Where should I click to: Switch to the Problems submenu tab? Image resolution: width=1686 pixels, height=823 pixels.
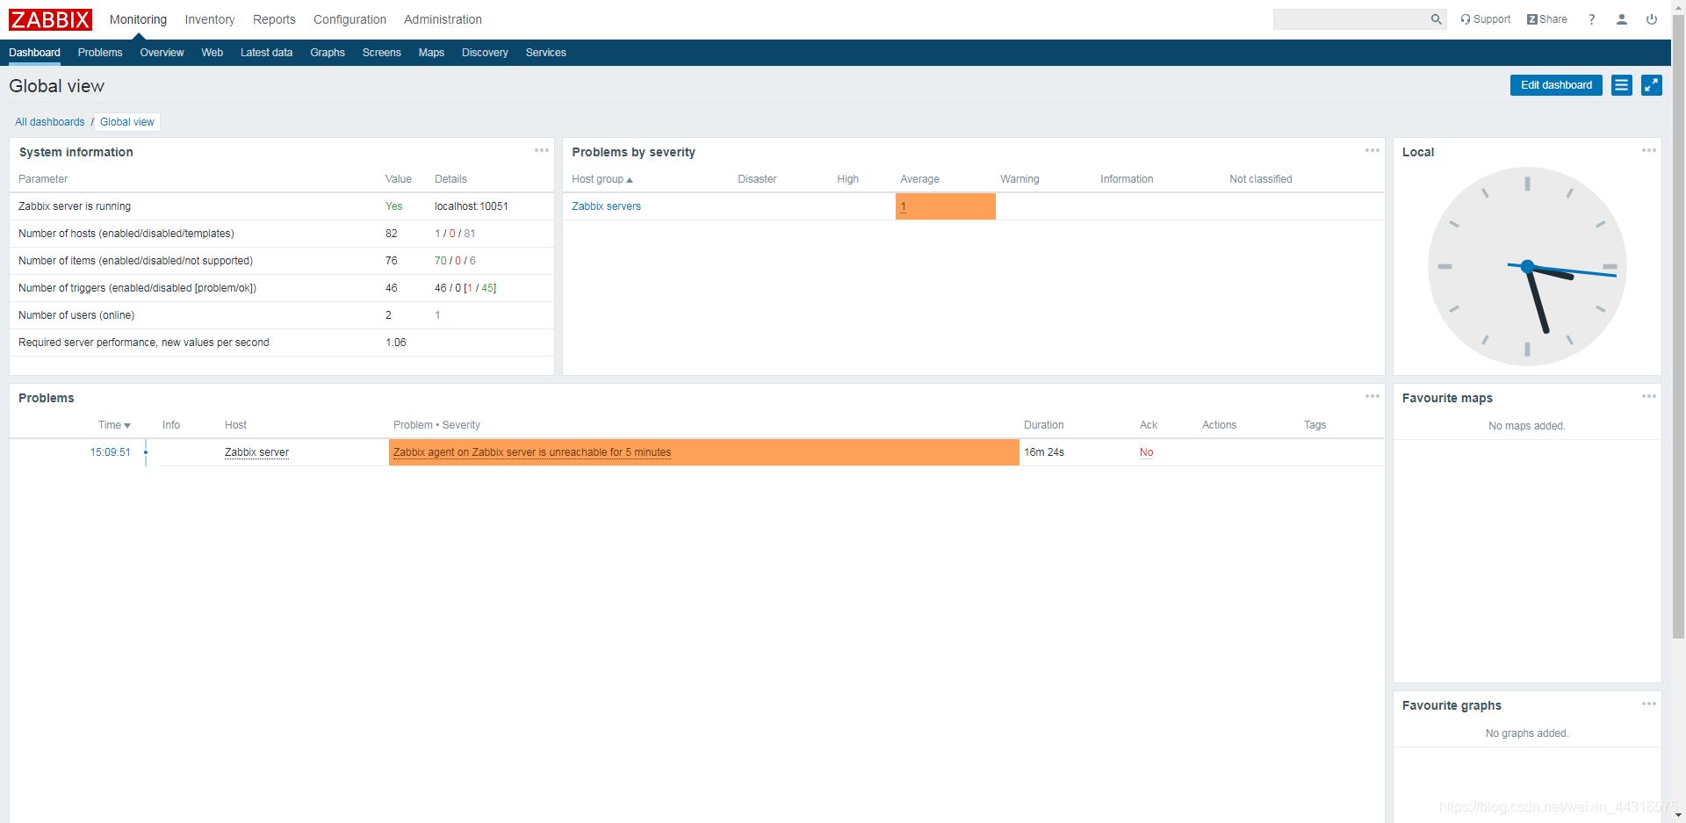click(100, 53)
